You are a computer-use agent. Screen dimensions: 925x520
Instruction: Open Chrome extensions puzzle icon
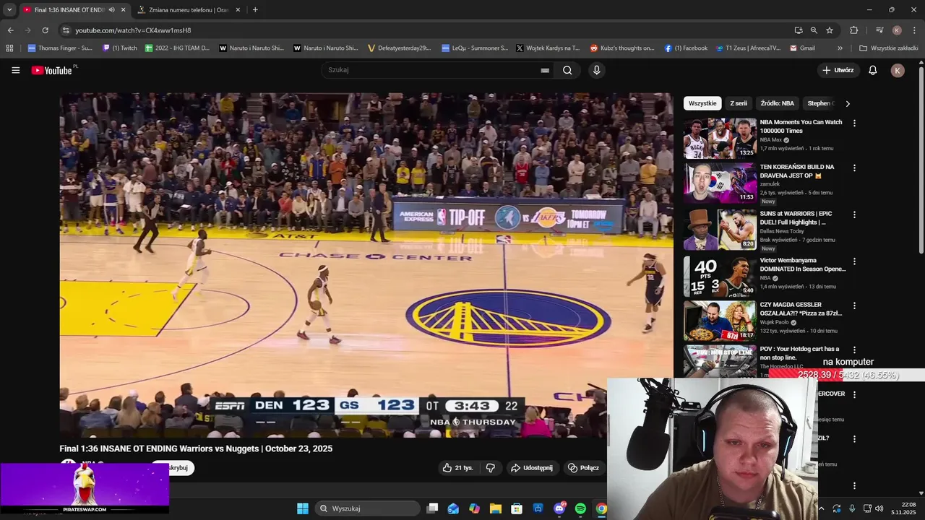tap(854, 30)
